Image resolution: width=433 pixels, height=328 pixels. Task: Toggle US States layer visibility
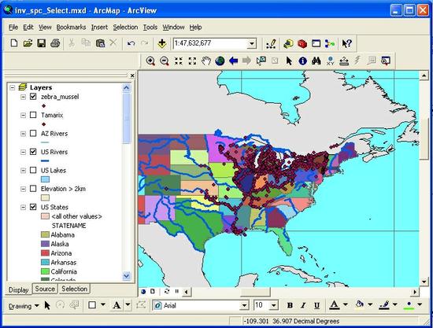(x=33, y=207)
